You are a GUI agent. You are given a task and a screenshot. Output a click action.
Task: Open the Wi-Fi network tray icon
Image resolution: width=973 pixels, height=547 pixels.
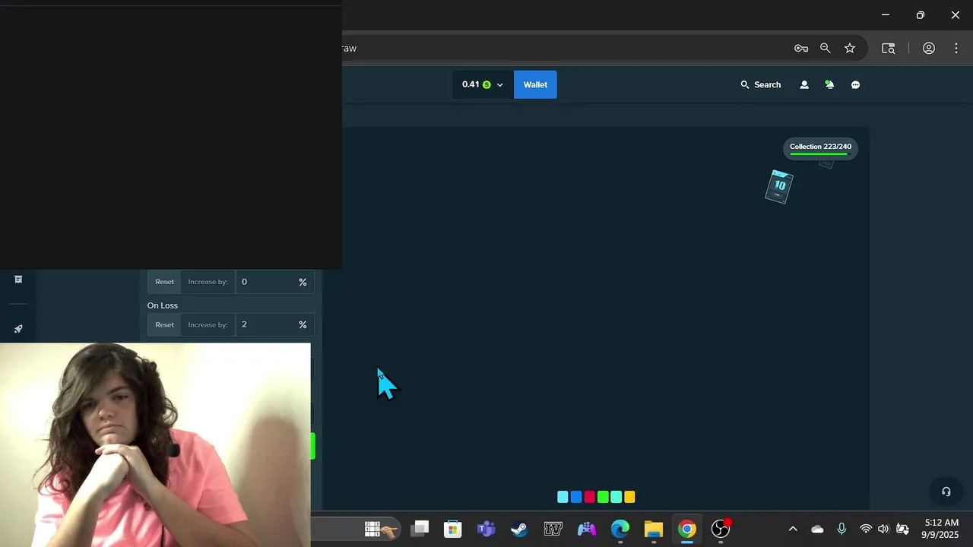click(x=866, y=529)
